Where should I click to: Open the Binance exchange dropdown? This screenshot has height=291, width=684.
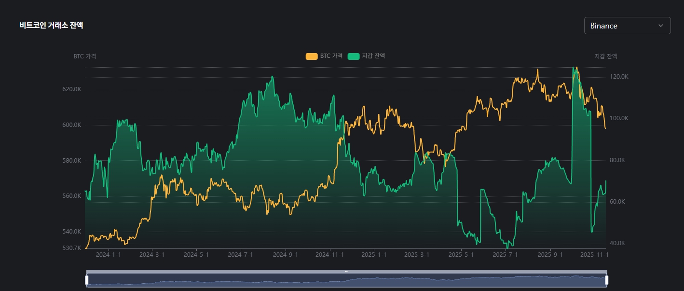(627, 26)
